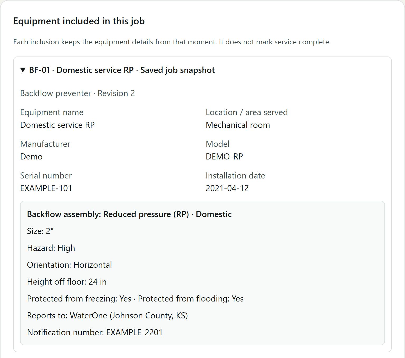Click the 'Mechanical room' location value
Screen dimensions: 405x358
pos(238,125)
